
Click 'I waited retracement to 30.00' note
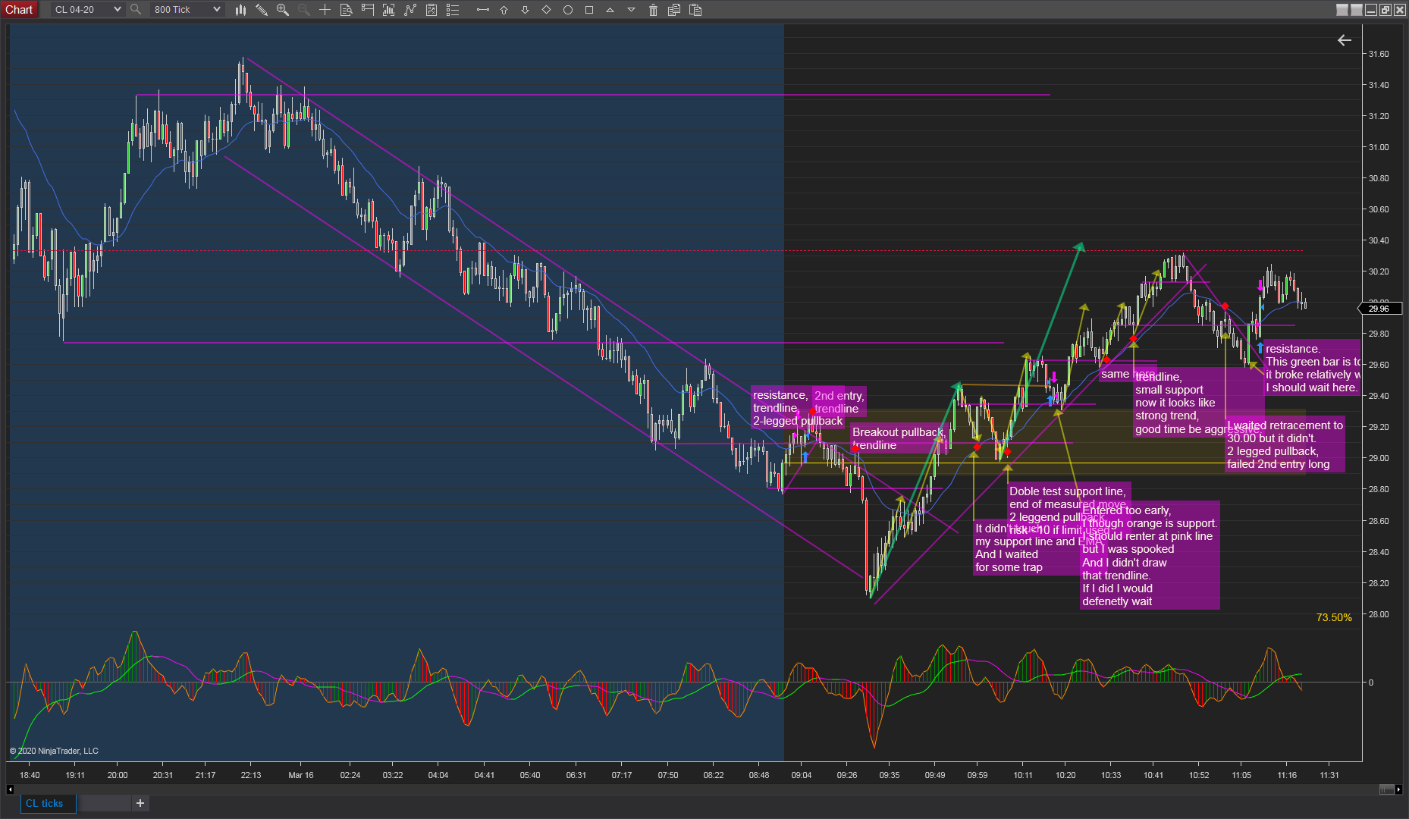(x=1285, y=444)
